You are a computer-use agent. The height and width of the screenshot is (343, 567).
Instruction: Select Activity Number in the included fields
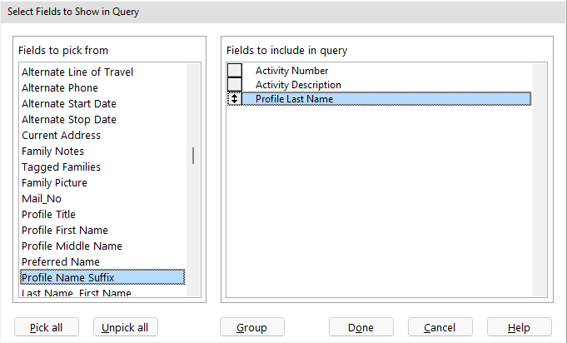click(291, 71)
